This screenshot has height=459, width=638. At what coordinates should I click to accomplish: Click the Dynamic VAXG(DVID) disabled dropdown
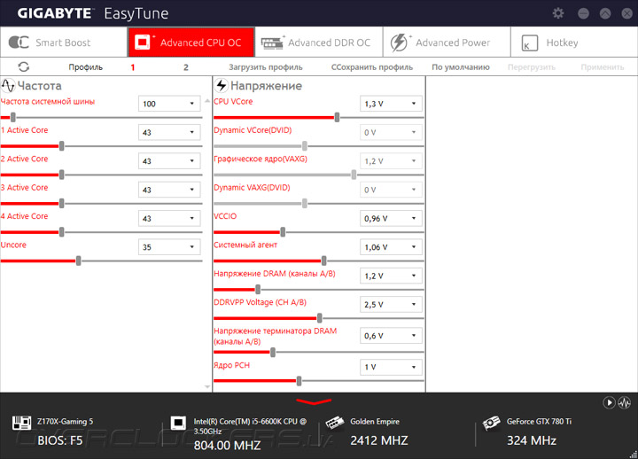pos(391,190)
